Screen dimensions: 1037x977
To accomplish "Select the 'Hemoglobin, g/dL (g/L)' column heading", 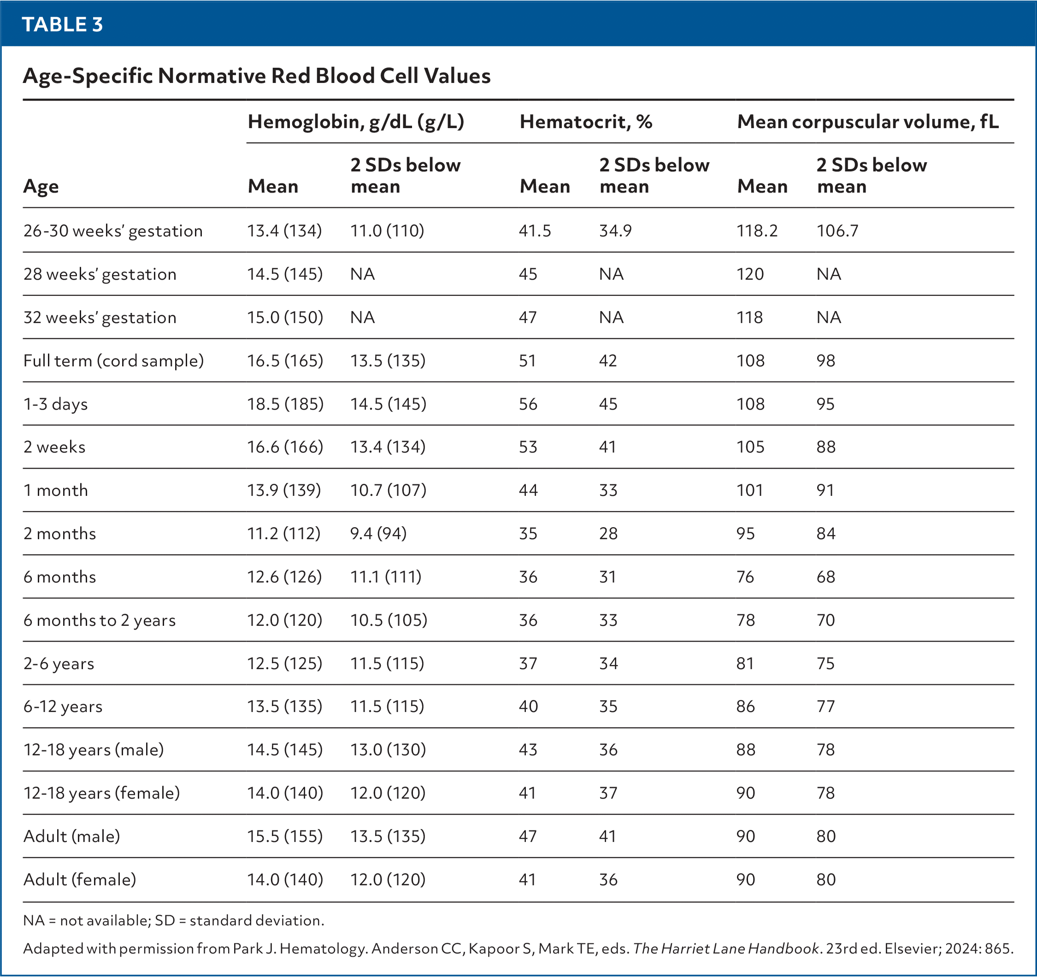I will point(356,122).
